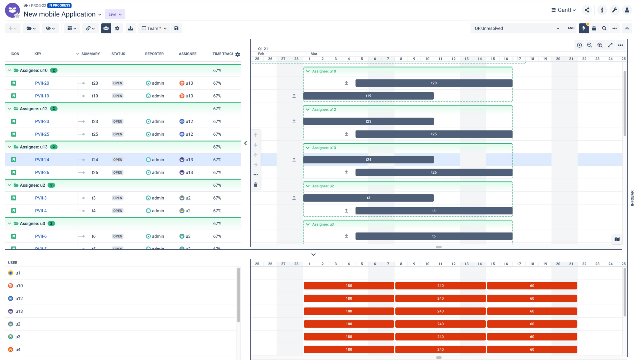
Task: Collapse the filter bar with the chevron
Action: tap(627, 28)
